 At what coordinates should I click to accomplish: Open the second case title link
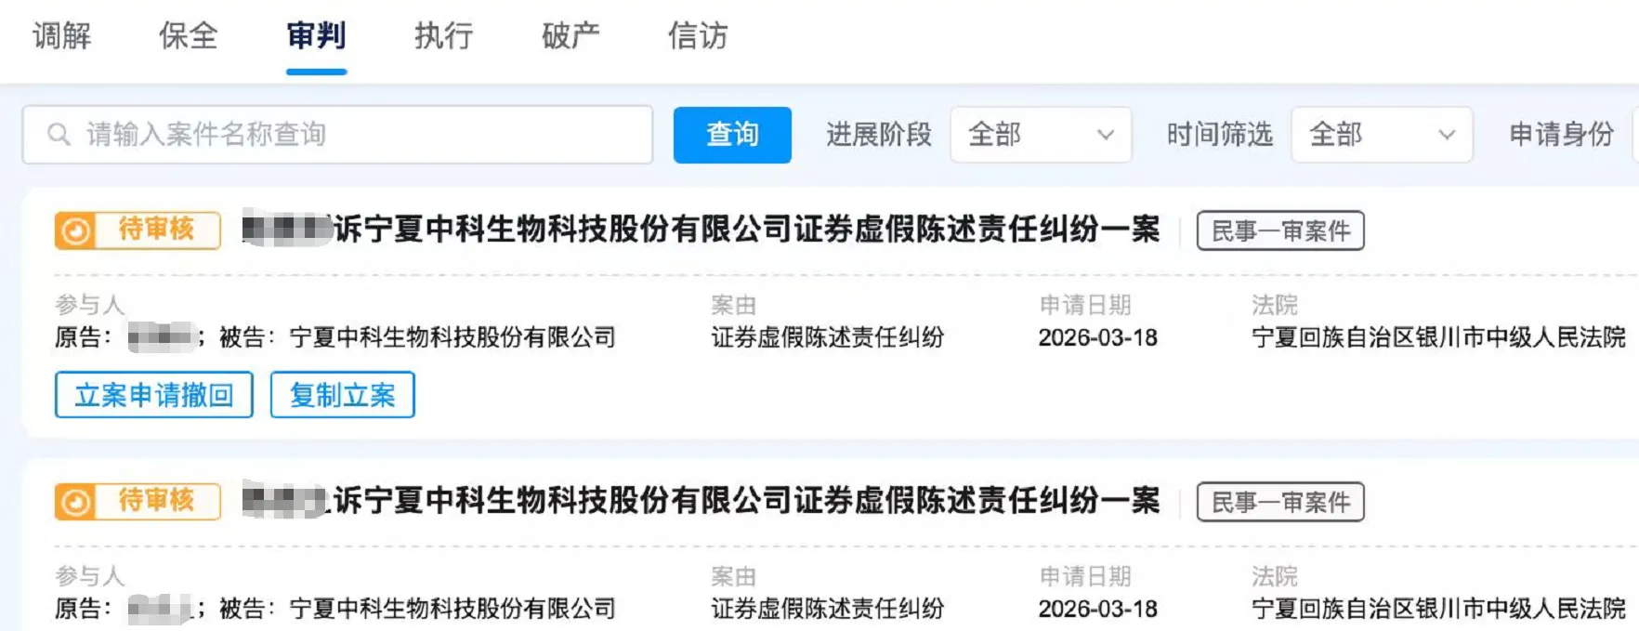[701, 501]
